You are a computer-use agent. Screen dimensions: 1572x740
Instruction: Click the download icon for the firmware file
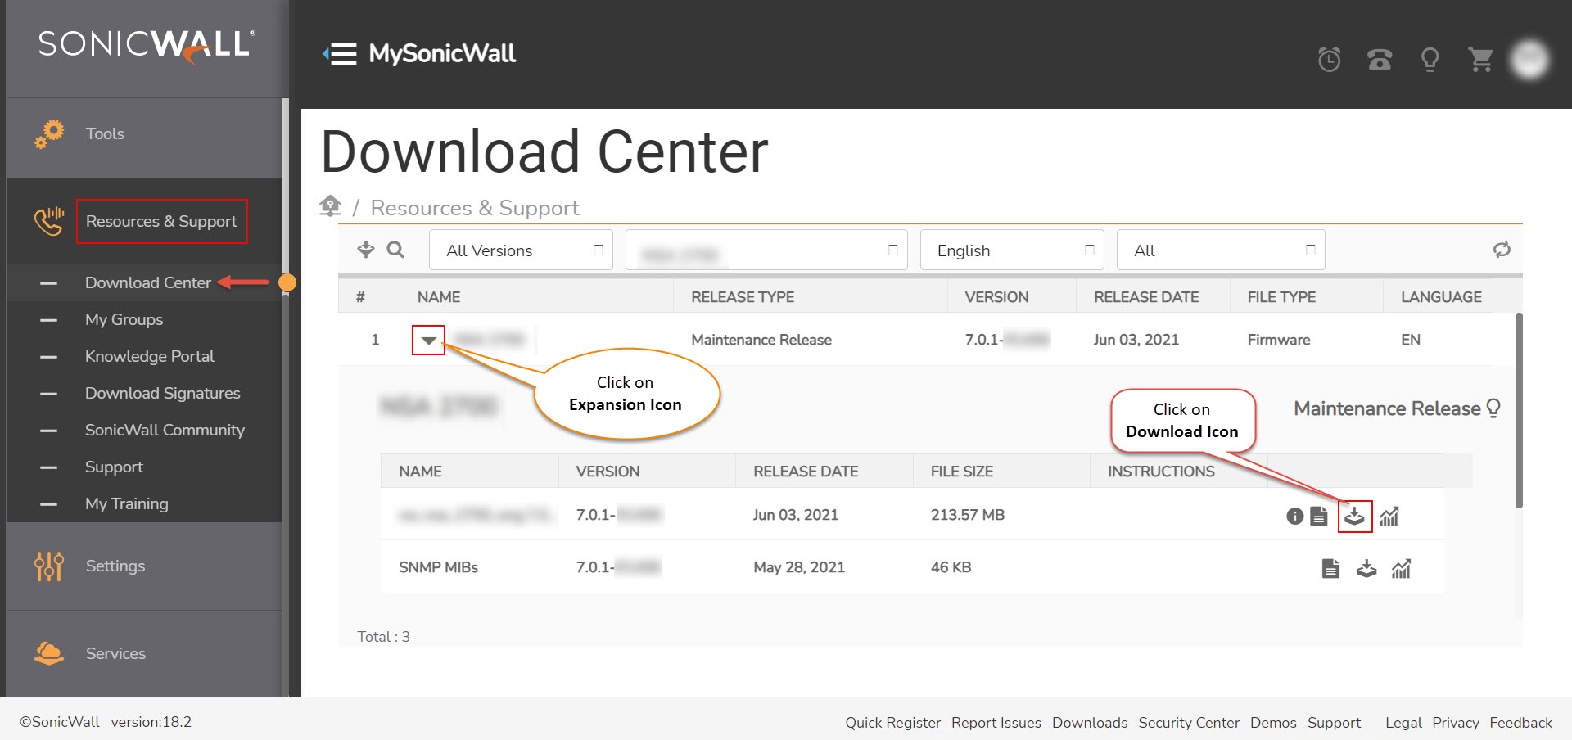(1354, 517)
